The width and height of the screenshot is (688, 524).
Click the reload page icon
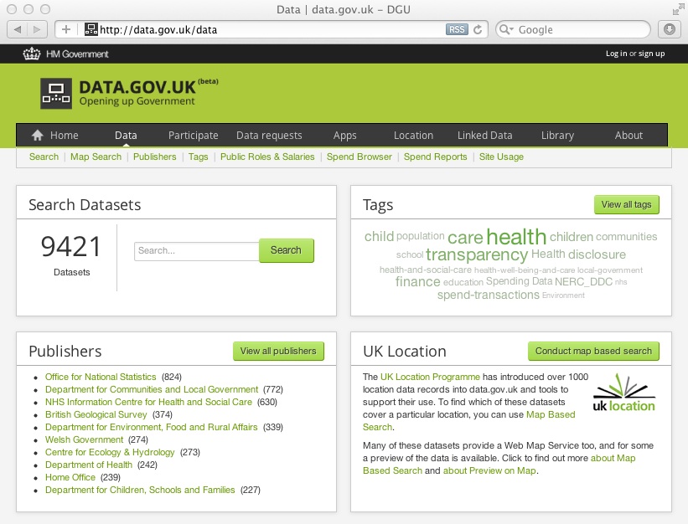coord(478,29)
